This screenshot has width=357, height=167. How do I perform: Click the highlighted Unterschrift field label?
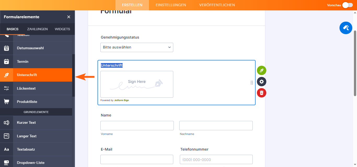coord(112,65)
